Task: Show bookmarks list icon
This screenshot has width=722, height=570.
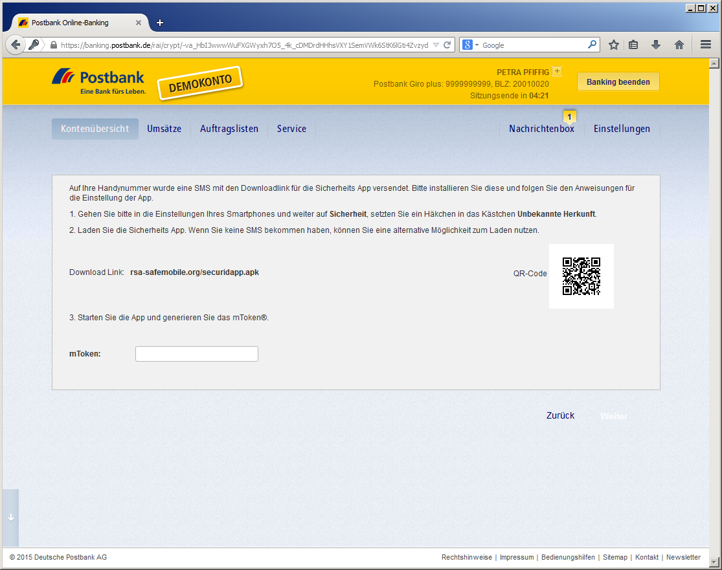Action: pyautogui.click(x=633, y=45)
